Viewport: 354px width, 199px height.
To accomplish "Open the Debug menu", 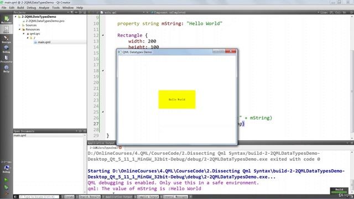I will click(31, 8).
